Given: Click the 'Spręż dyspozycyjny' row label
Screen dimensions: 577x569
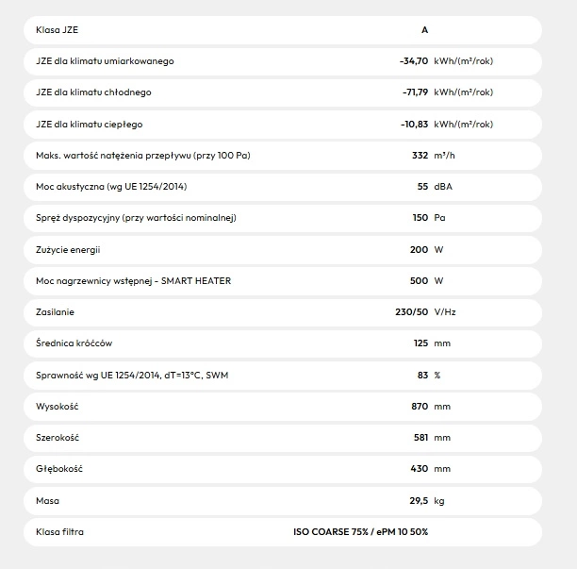Looking at the screenshot, I should [x=135, y=218].
